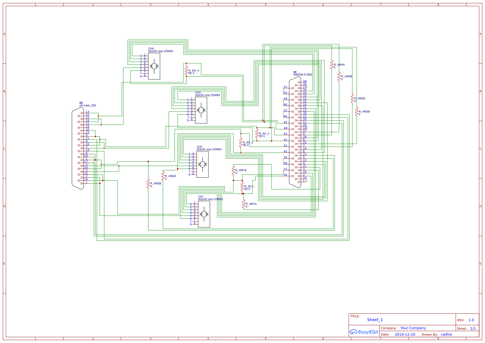Click the Sheet_1 title text
The height and width of the screenshot is (343, 485).
coord(375,320)
